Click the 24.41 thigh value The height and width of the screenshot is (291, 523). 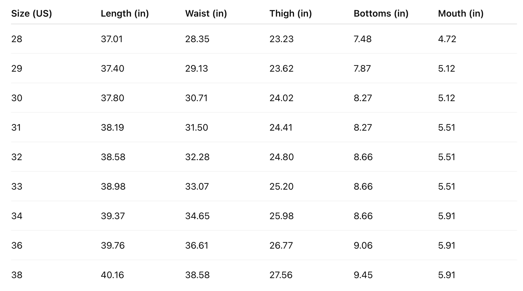[281, 127]
